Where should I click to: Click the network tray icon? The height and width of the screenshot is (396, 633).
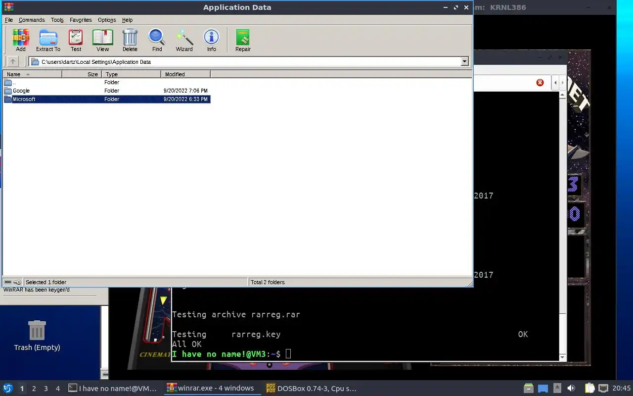603,388
